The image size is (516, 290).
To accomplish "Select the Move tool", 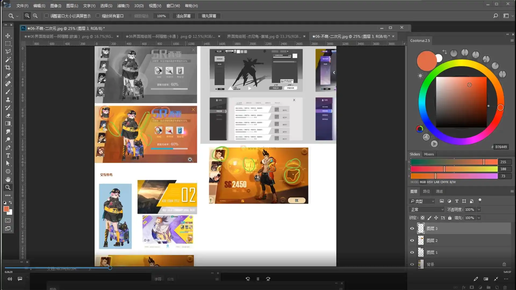I will (x=8, y=36).
